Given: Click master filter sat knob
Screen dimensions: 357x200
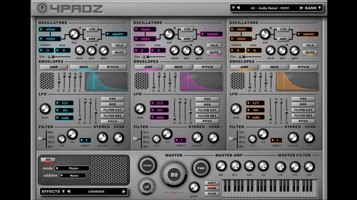Looking at the screenshot, I should click(x=309, y=167).
